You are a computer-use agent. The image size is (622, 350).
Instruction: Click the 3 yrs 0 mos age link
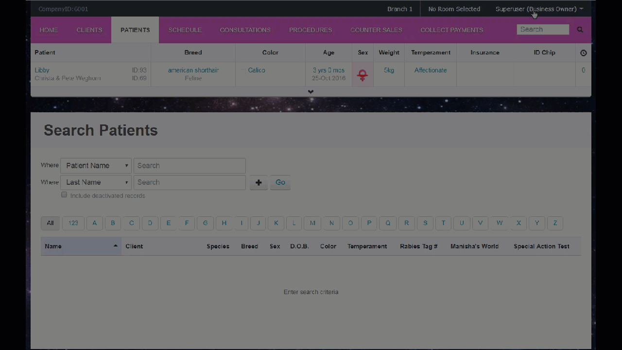(x=328, y=70)
